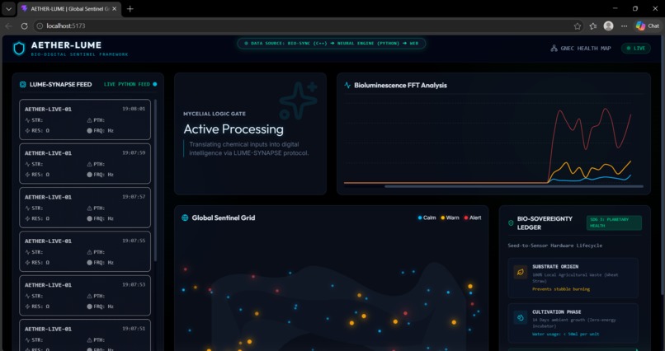Viewport: 665px width, 351px height.
Task: Click PTH warning icon in 19:08:01 card
Action: click(89, 120)
